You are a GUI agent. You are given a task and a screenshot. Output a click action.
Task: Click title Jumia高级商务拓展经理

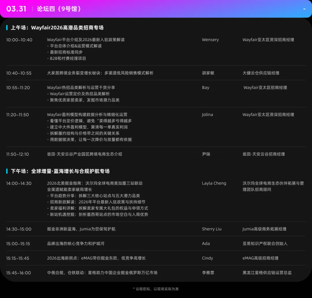(x=264, y=229)
